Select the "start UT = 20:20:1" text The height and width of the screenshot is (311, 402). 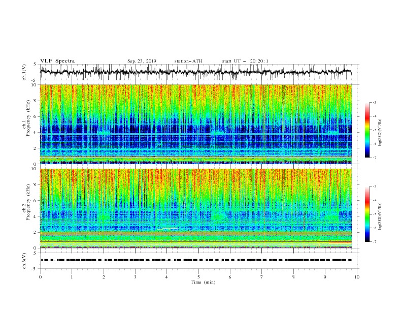pyautogui.click(x=245, y=61)
